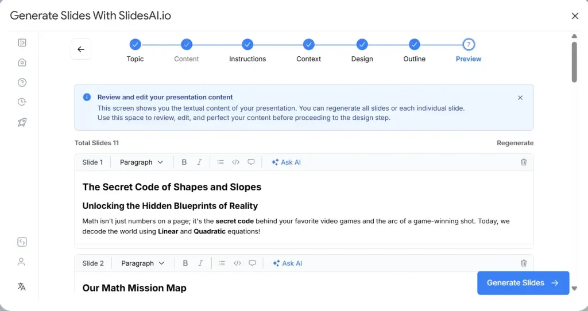Open the history clock icon
Viewport: 588px width, 311px height.
pyautogui.click(x=22, y=102)
